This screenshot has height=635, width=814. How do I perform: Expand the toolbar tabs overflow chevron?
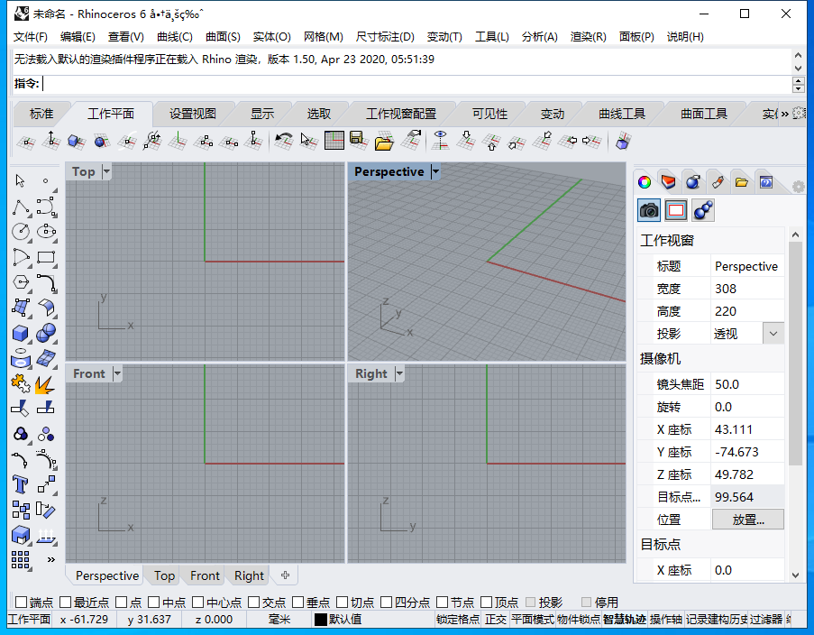pos(784,114)
